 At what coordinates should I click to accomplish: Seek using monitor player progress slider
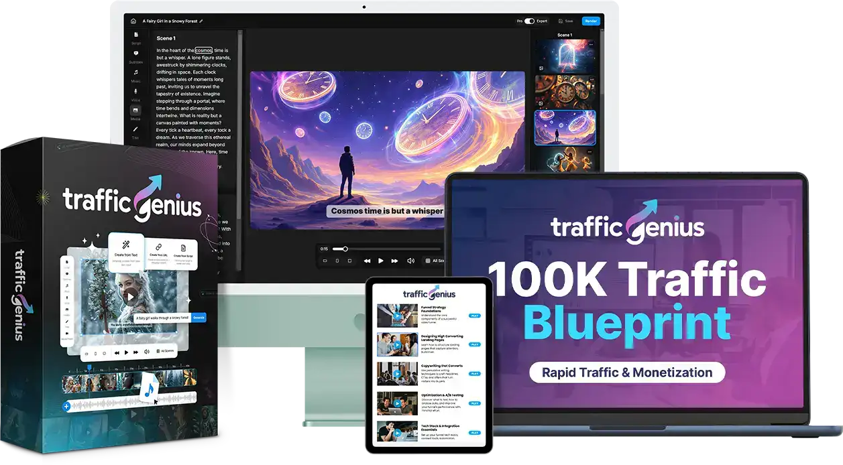point(386,249)
